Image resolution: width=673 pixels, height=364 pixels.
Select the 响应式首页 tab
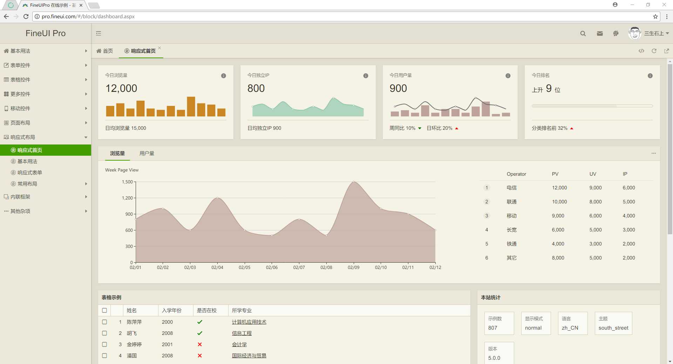coord(140,51)
